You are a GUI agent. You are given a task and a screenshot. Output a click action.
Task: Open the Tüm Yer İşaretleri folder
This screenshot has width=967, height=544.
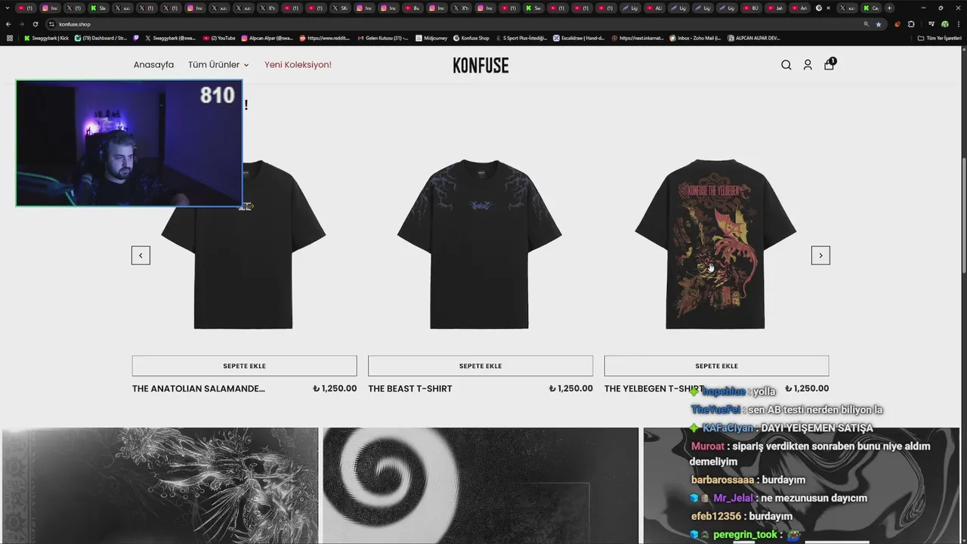[x=939, y=38]
